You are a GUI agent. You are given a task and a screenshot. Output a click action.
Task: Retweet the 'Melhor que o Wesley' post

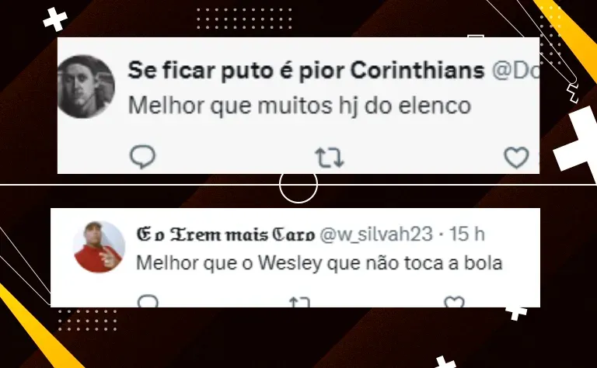click(x=299, y=302)
